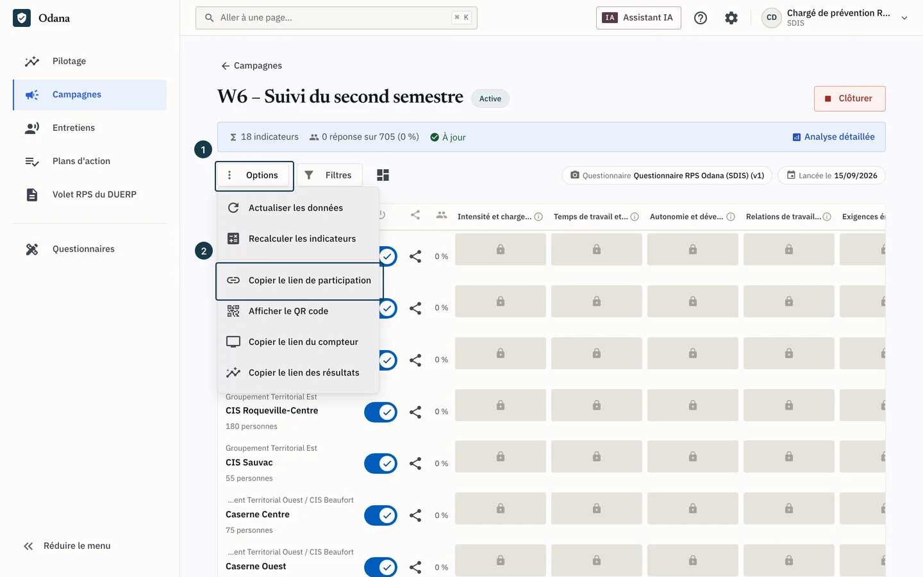The width and height of the screenshot is (923, 577).
Task: Select Copier le lien de participation
Action: pos(299,281)
